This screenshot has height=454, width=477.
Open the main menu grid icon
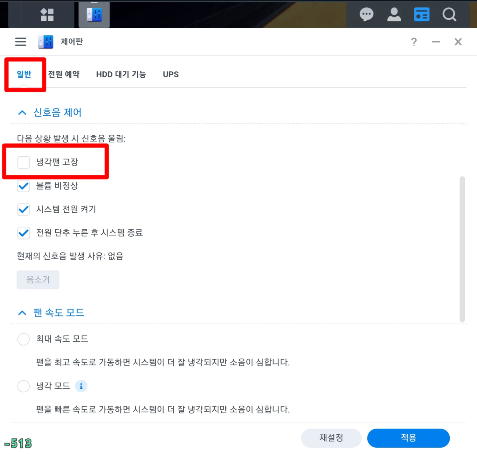[x=47, y=15]
